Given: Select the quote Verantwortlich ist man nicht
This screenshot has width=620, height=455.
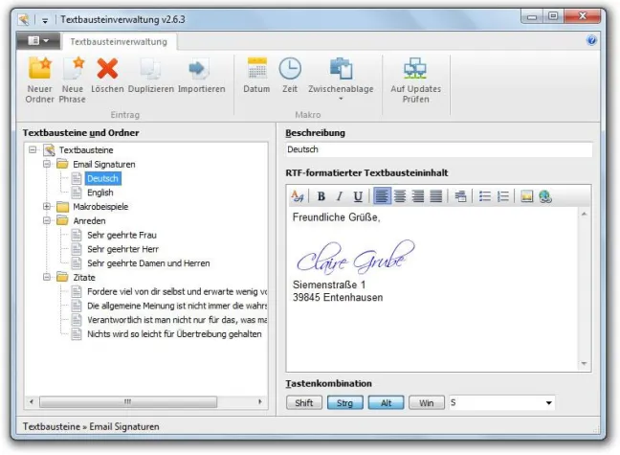Looking at the screenshot, I should pyautogui.click(x=177, y=320).
